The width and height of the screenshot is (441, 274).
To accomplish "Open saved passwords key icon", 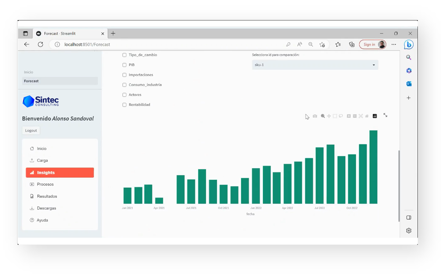I will (x=288, y=44).
